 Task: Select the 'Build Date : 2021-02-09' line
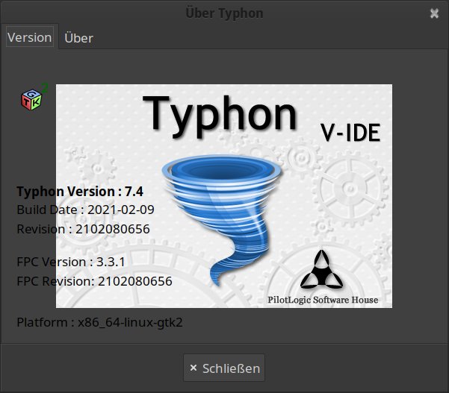pos(85,210)
